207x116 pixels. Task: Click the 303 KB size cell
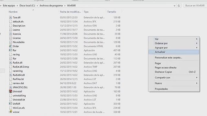pyautogui.click(x=117, y=104)
